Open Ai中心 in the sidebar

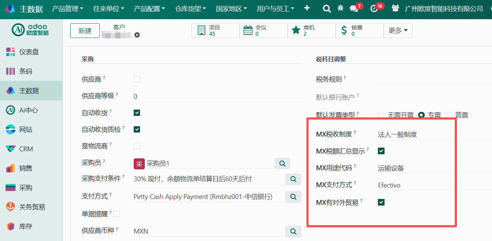coord(31,110)
